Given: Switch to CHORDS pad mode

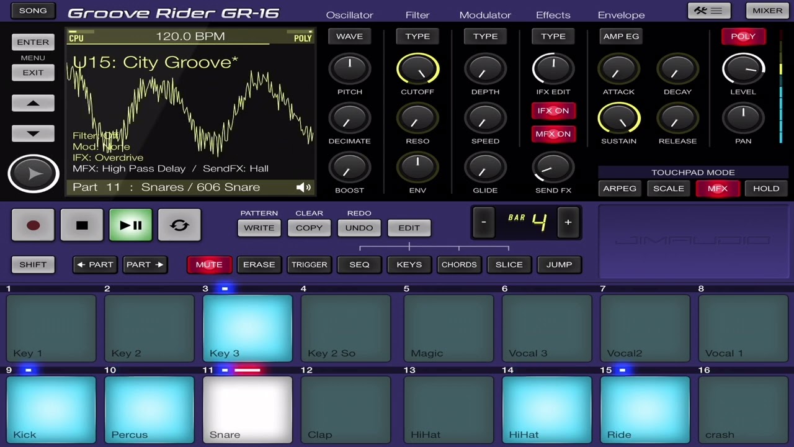Looking at the screenshot, I should click(x=459, y=264).
